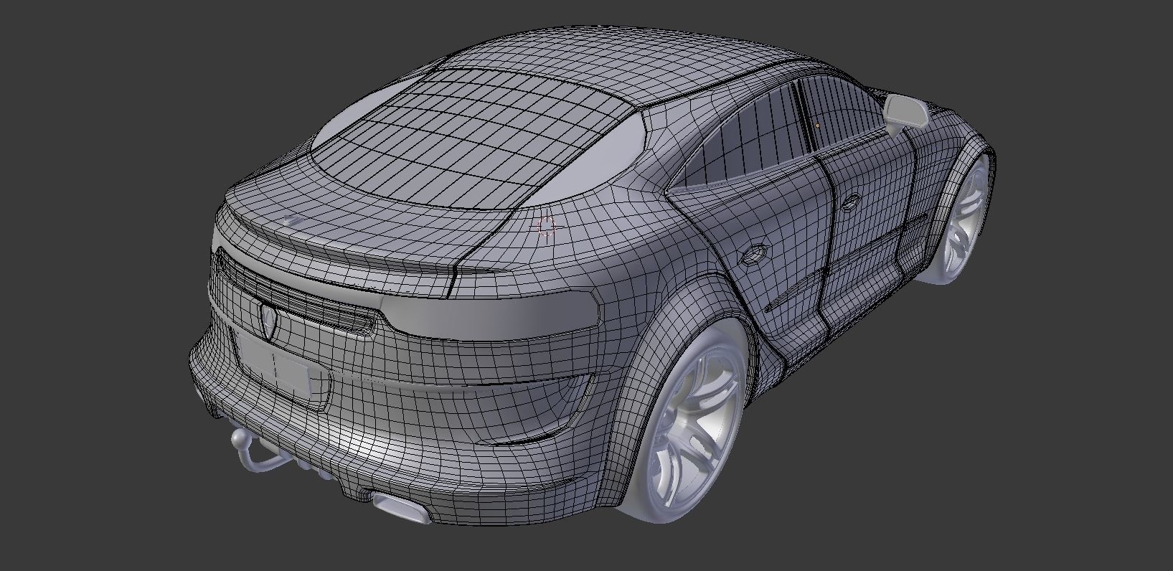The image size is (1173, 571).
Task: Select the side mirror housing
Action: pos(907,111)
